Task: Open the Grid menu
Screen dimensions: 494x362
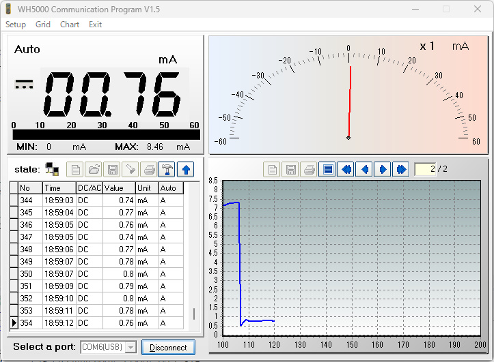Action: pos(43,25)
